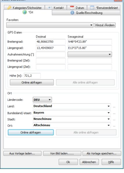Open the Aufnahmerichtung direction dropdown

[90, 54]
